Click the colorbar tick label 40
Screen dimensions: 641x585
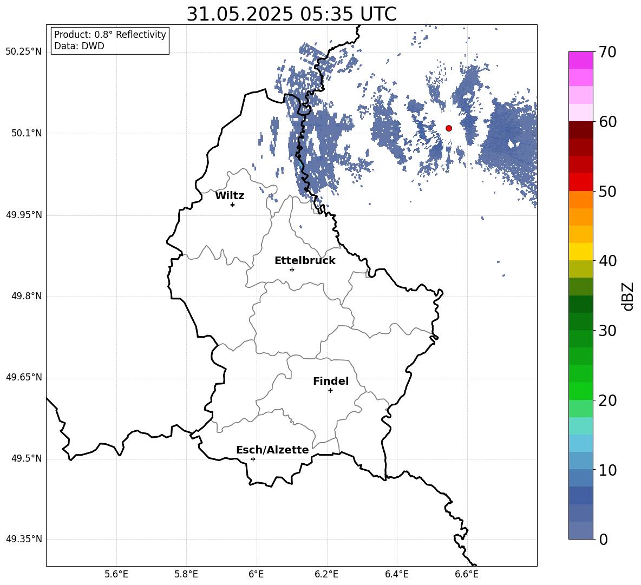(x=607, y=261)
